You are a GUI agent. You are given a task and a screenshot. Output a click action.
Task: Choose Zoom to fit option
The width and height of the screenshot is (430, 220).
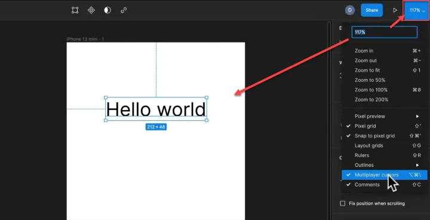tap(384, 71)
